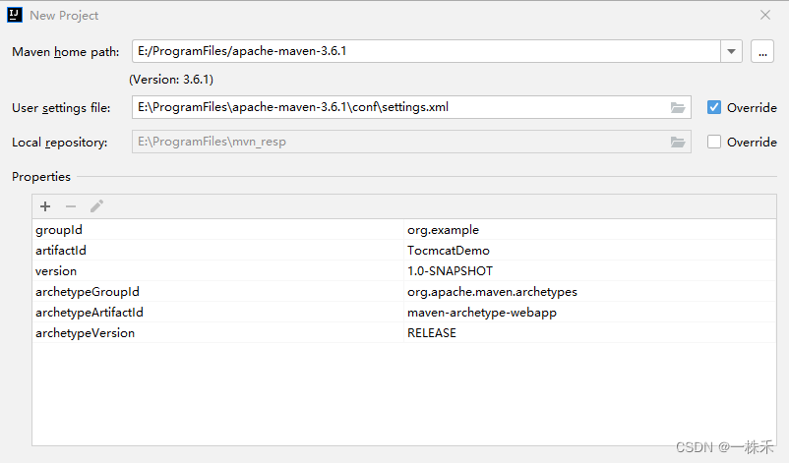This screenshot has width=789, height=463.
Task: Select the archetypeArtifactId property row
Action: [x=404, y=313]
